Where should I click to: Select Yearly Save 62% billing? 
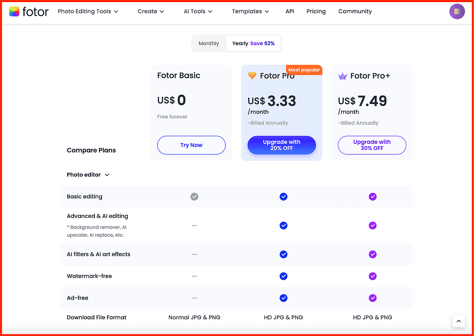(x=253, y=43)
